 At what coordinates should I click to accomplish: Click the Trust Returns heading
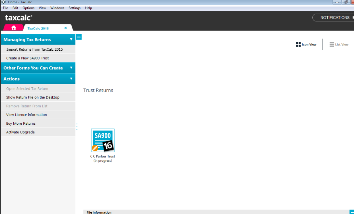point(98,90)
